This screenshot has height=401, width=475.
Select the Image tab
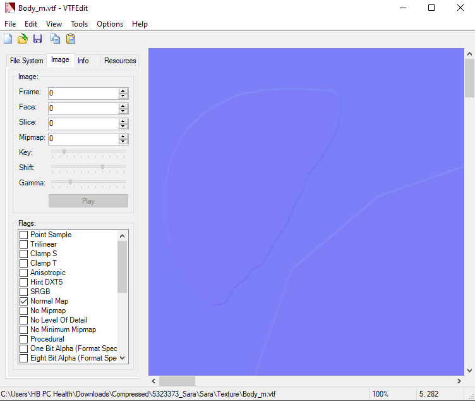[x=60, y=59]
